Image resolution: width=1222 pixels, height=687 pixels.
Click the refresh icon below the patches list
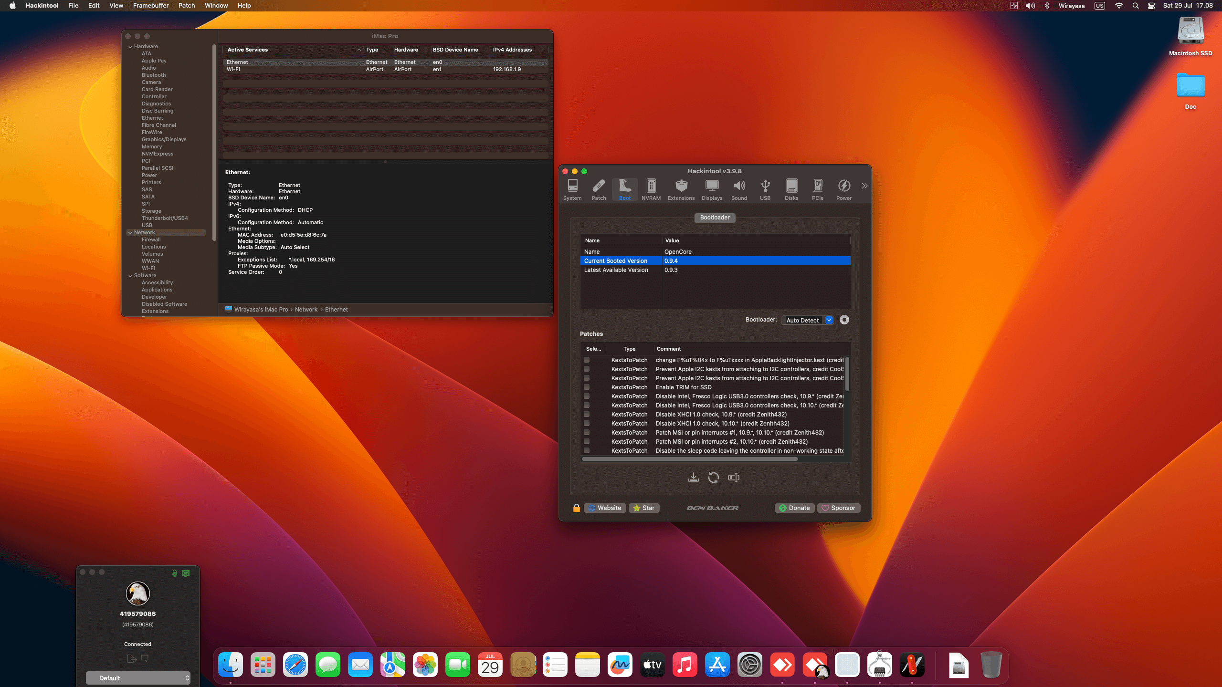(x=714, y=478)
